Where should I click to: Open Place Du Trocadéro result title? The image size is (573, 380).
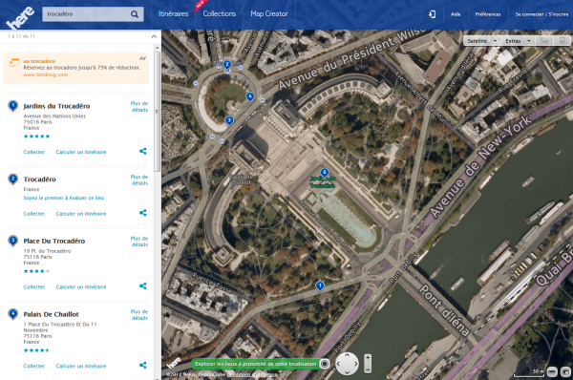pyautogui.click(x=54, y=241)
